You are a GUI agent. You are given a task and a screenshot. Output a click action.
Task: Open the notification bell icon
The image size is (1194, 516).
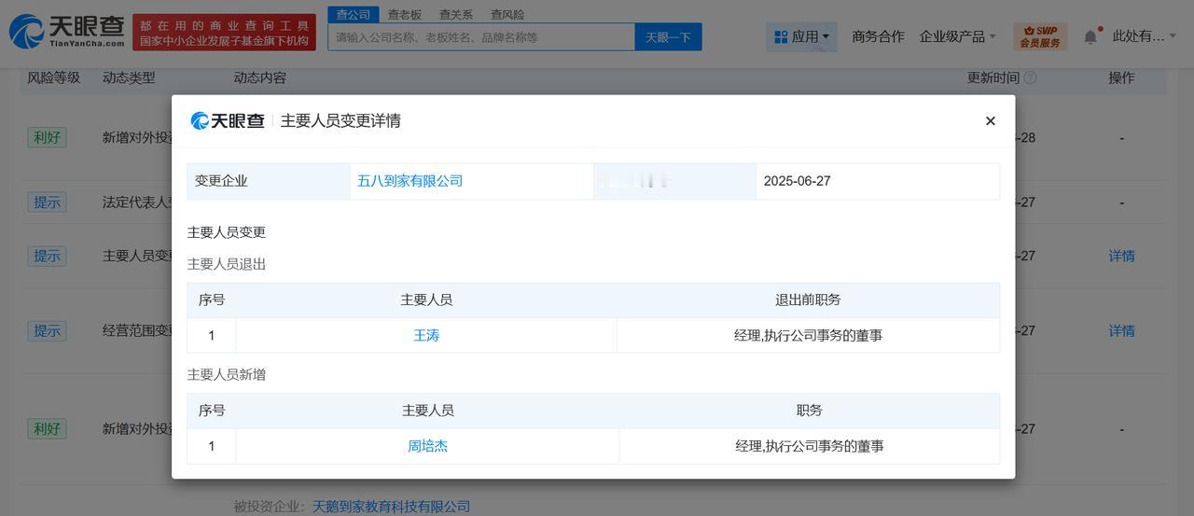click(x=1090, y=37)
